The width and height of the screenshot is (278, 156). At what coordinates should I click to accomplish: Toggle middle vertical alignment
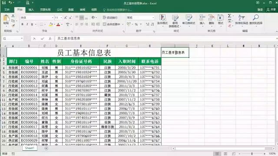coord(82,17)
